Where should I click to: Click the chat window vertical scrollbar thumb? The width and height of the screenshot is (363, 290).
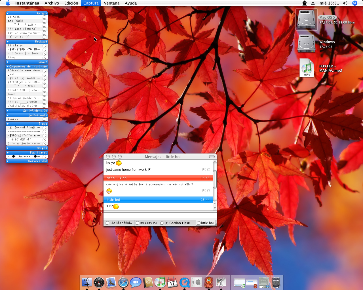tap(215, 179)
